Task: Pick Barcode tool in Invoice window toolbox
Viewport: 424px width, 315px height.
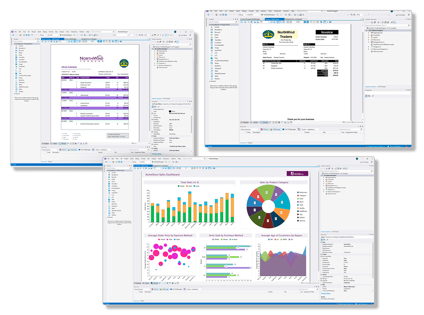Action: (217, 32)
